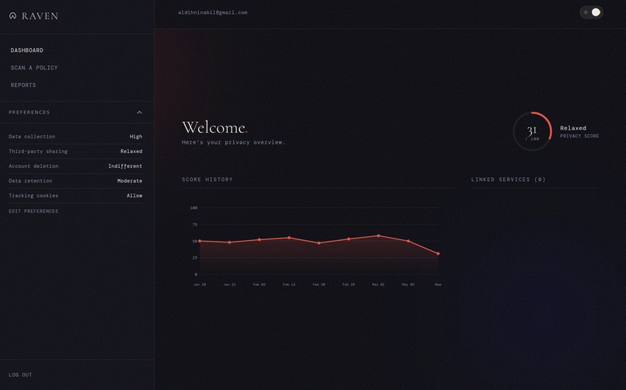The image size is (626, 390).
Task: Click the Account deletion label
Action: [x=33, y=166]
